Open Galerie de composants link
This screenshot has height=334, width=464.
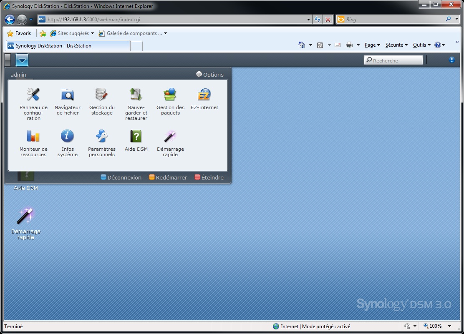tap(133, 33)
